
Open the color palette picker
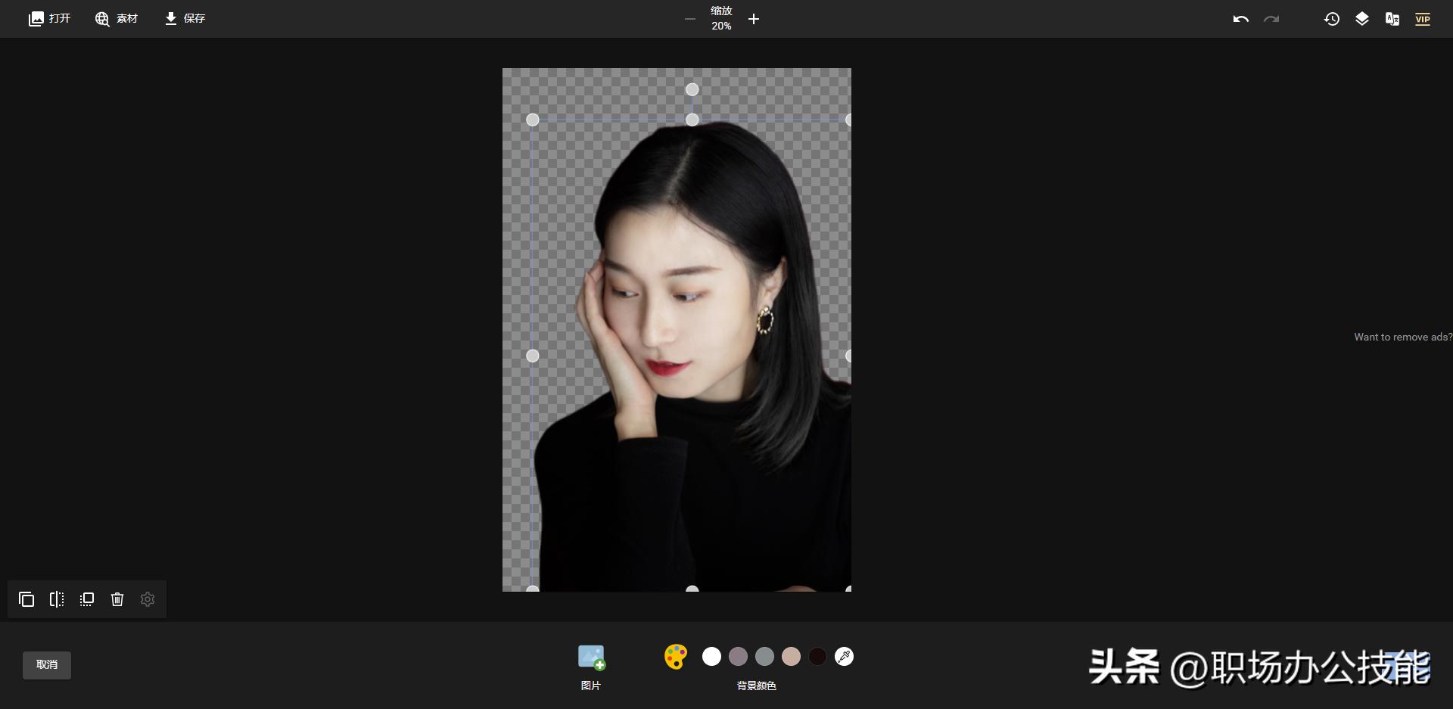click(x=675, y=657)
